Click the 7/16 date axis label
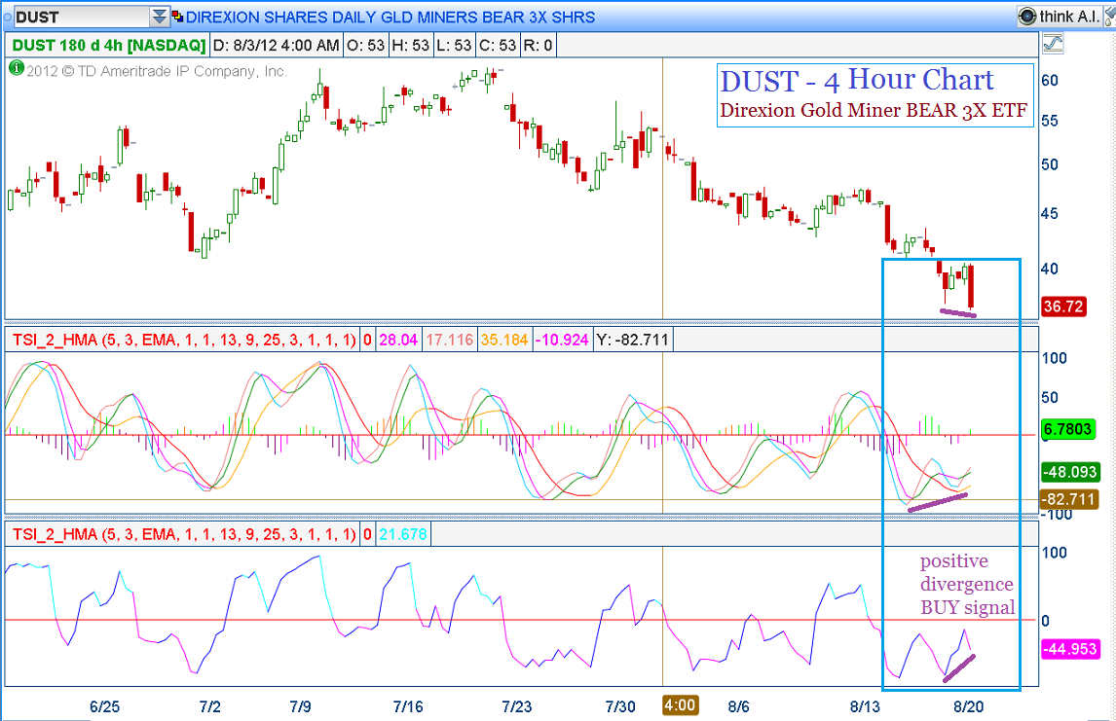Viewport: 1116px width, 721px height. 408,706
